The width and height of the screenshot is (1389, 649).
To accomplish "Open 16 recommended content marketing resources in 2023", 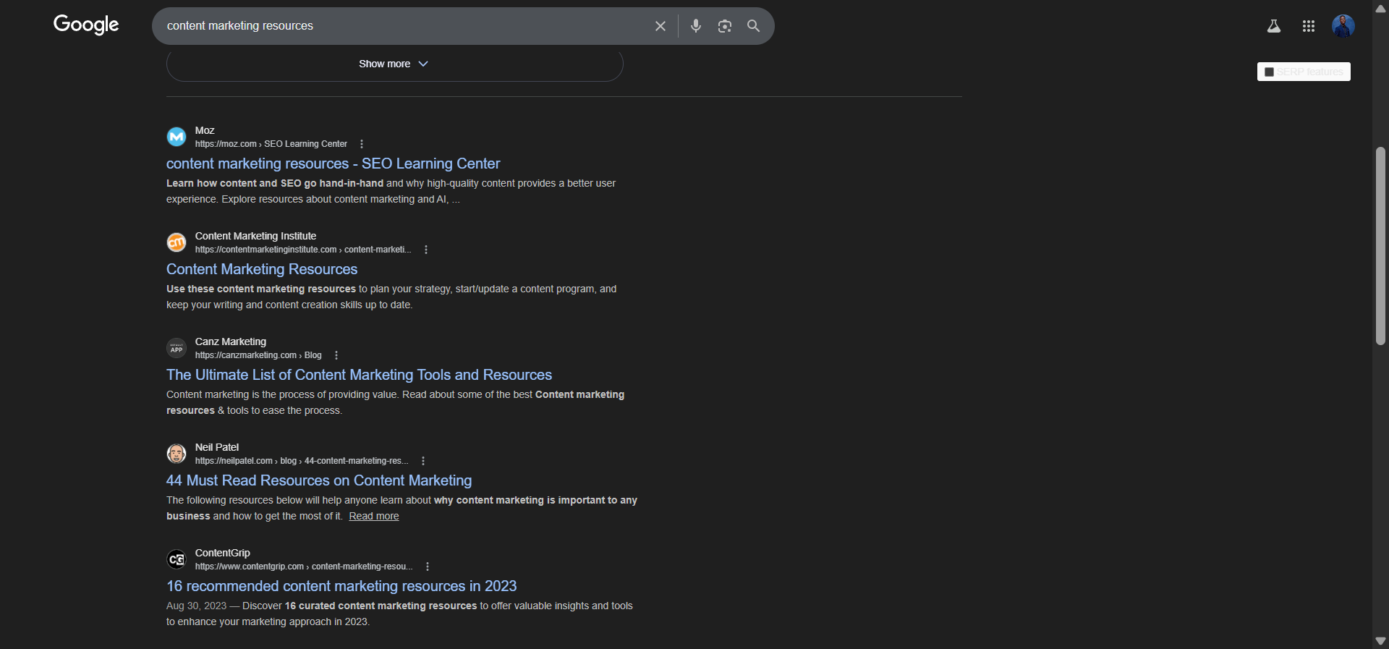I will 341,586.
